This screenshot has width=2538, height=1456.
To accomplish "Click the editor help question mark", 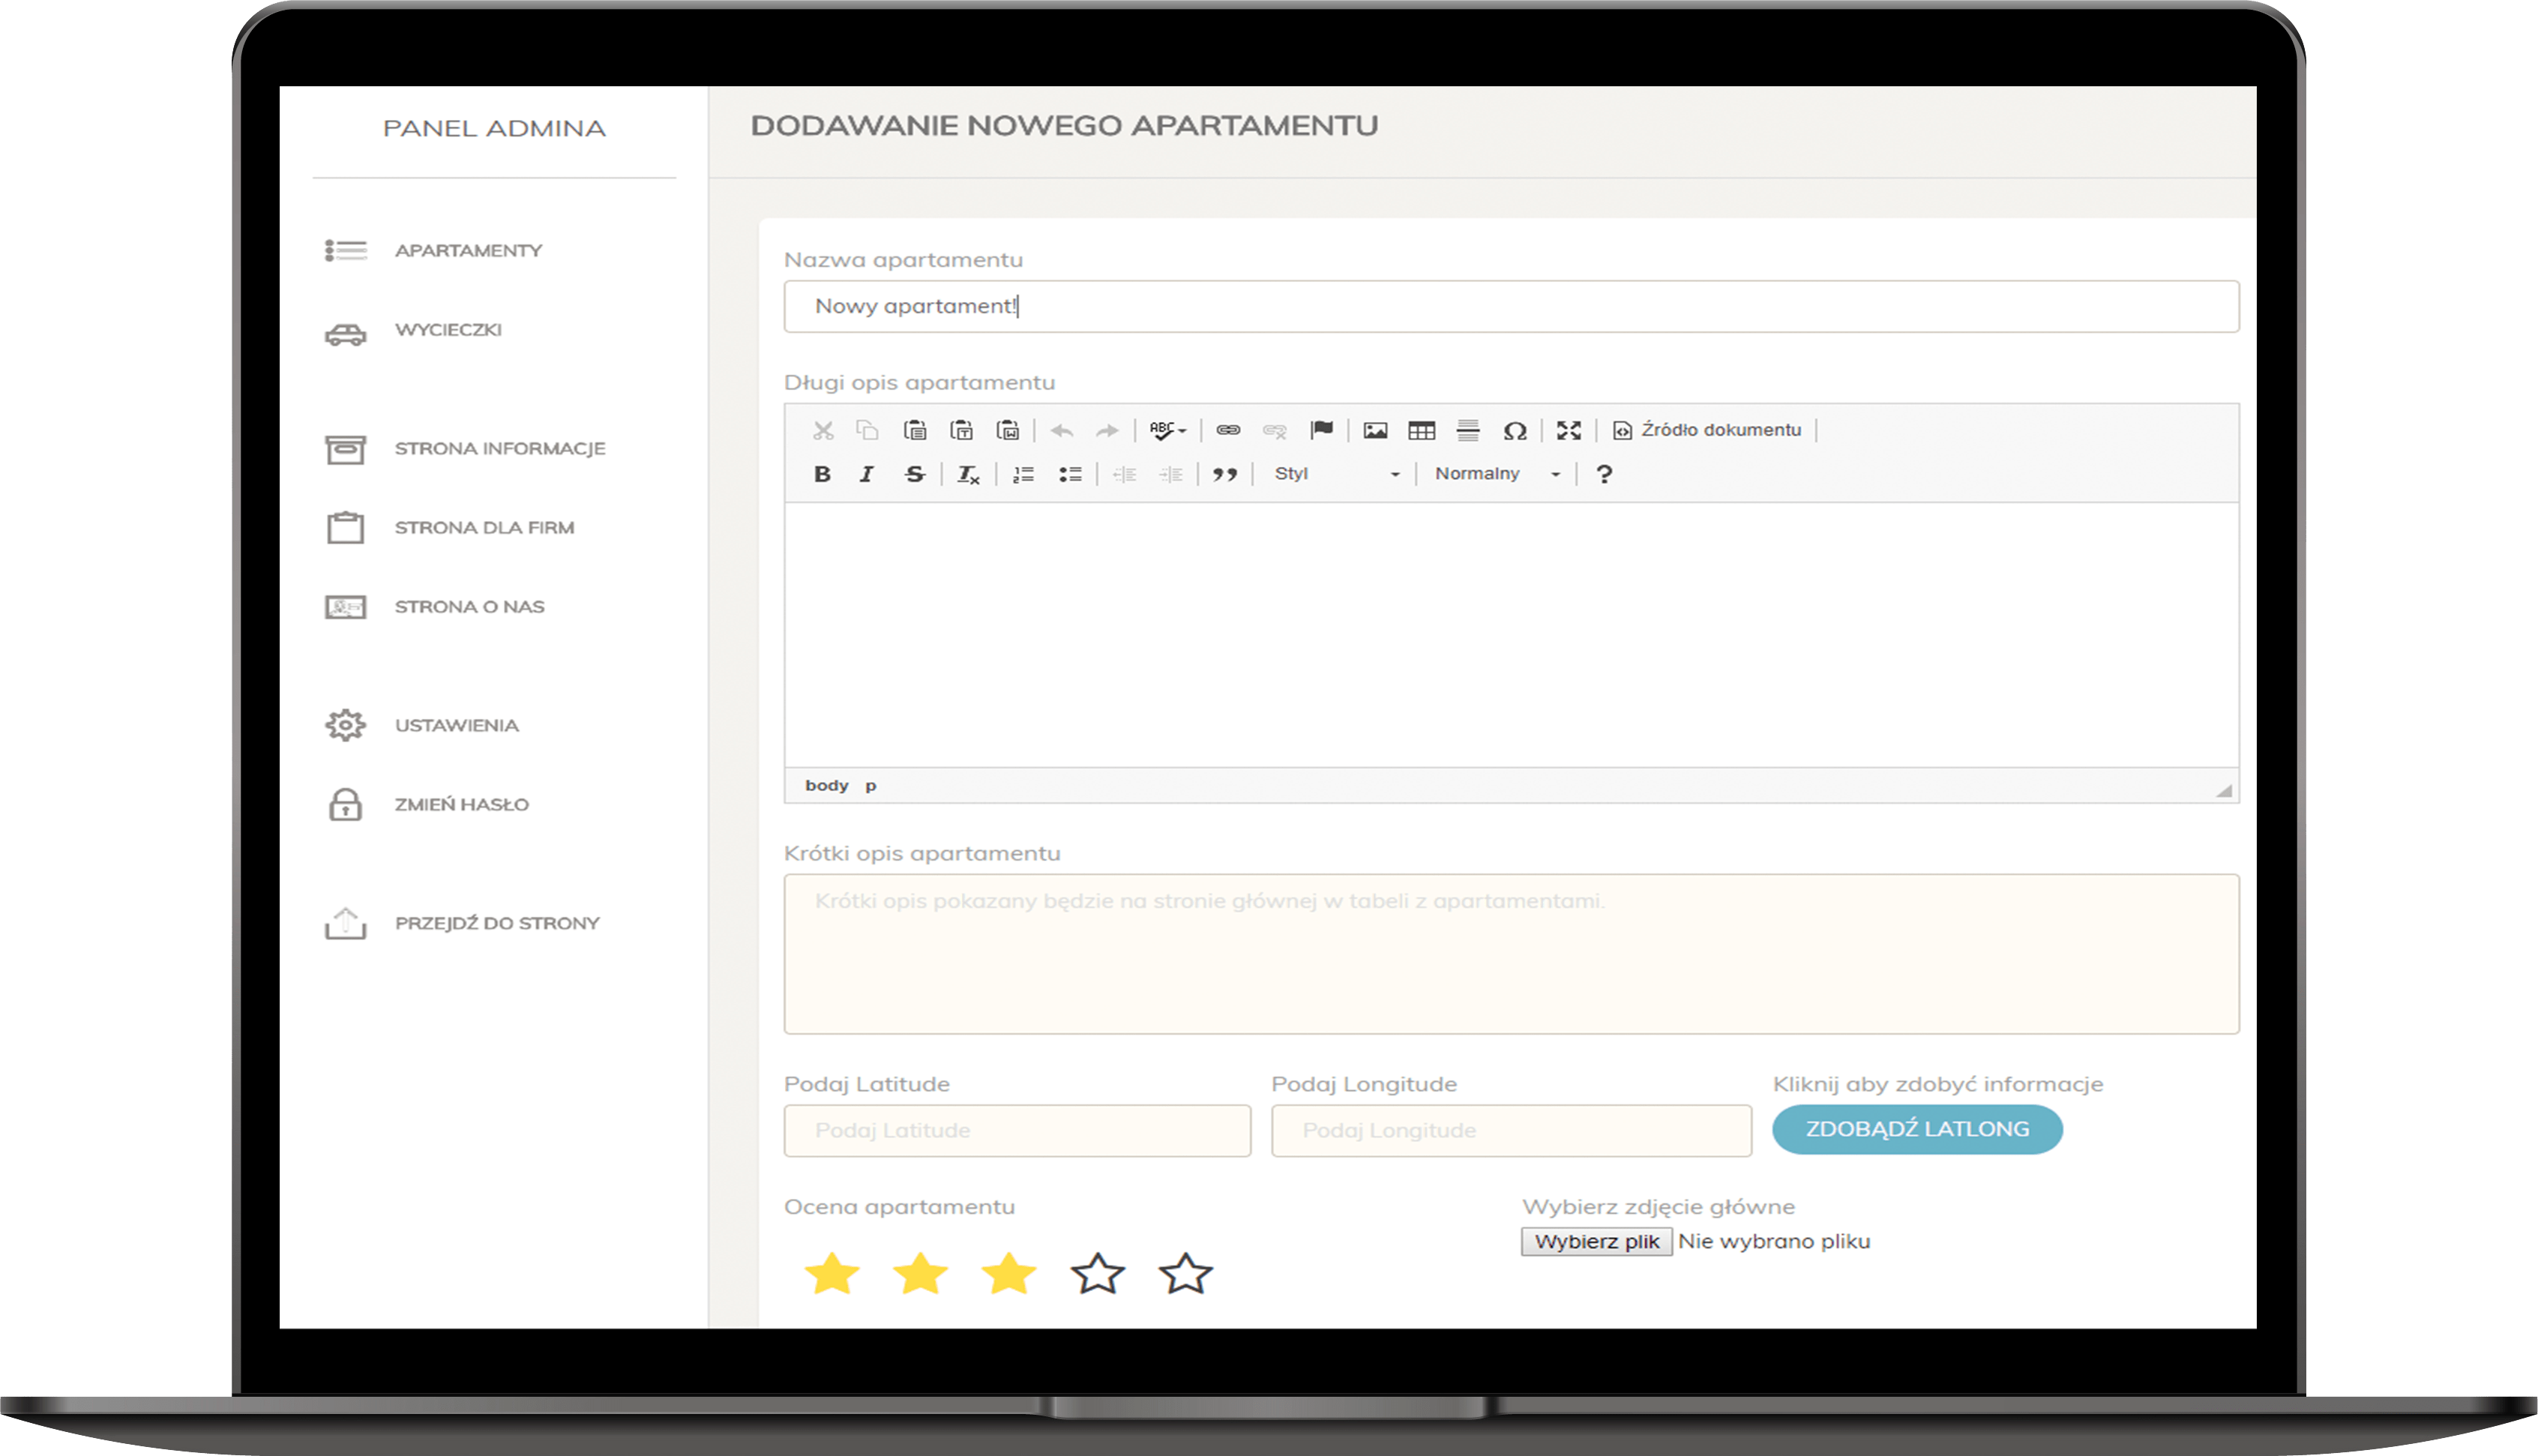I will click(1604, 474).
